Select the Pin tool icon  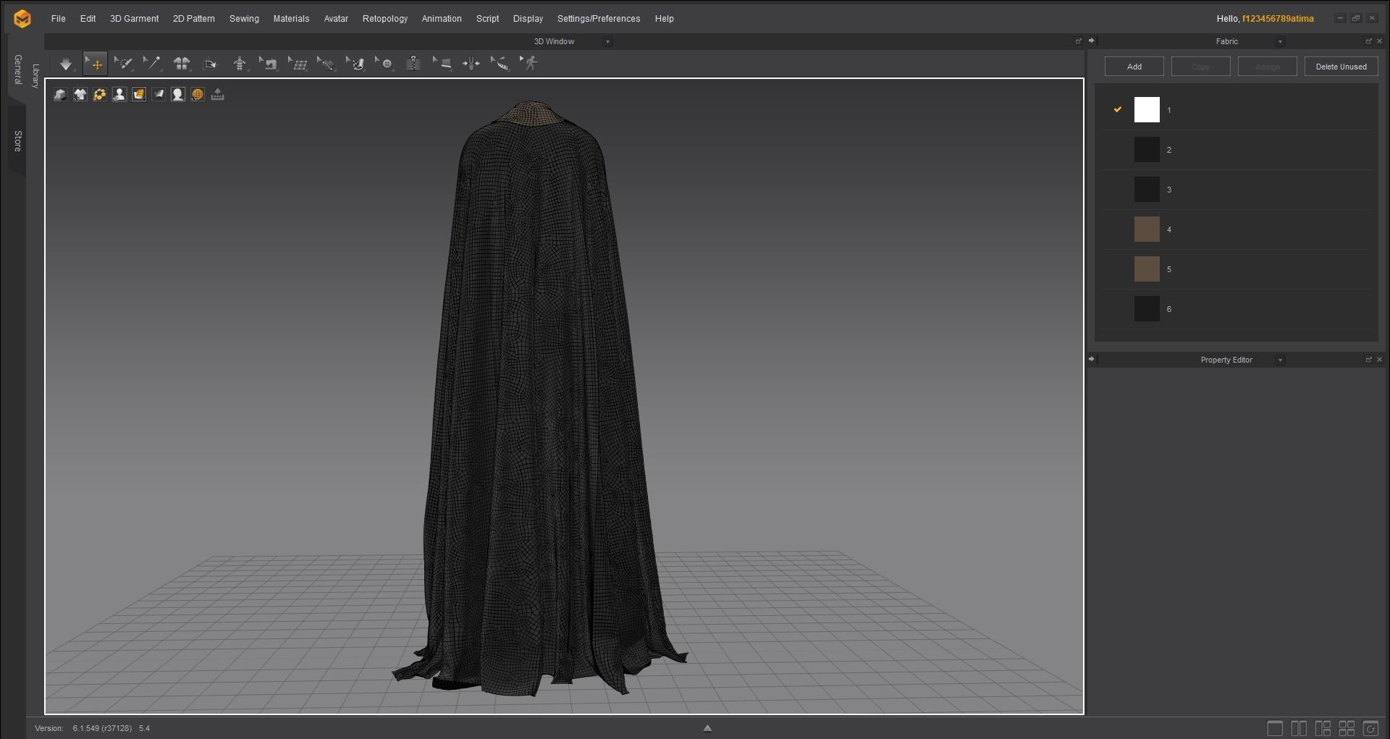click(153, 64)
